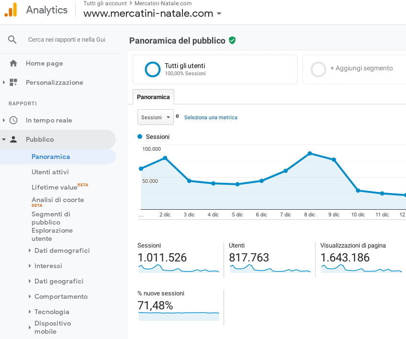Click the Utenti 817.763 sparkline
The height and width of the screenshot is (339, 406).
pyautogui.click(x=270, y=268)
